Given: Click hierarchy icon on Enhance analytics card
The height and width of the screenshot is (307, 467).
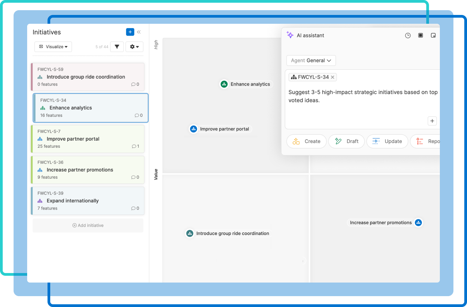Looking at the screenshot, I should pos(43,108).
